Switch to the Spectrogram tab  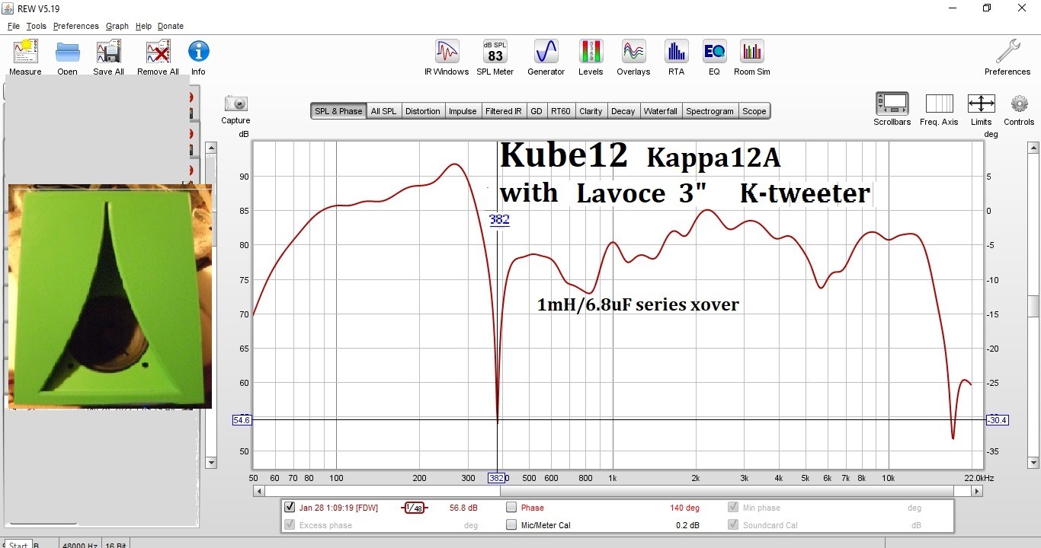(709, 111)
